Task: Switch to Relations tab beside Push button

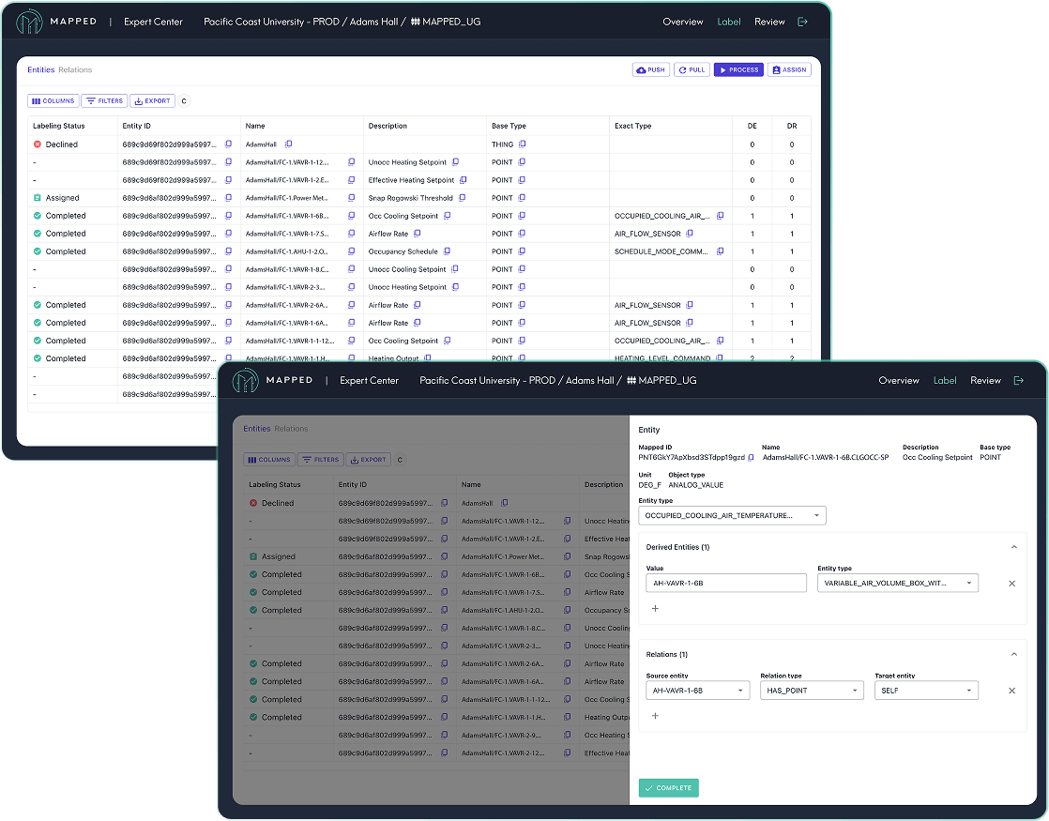Action: [x=75, y=70]
